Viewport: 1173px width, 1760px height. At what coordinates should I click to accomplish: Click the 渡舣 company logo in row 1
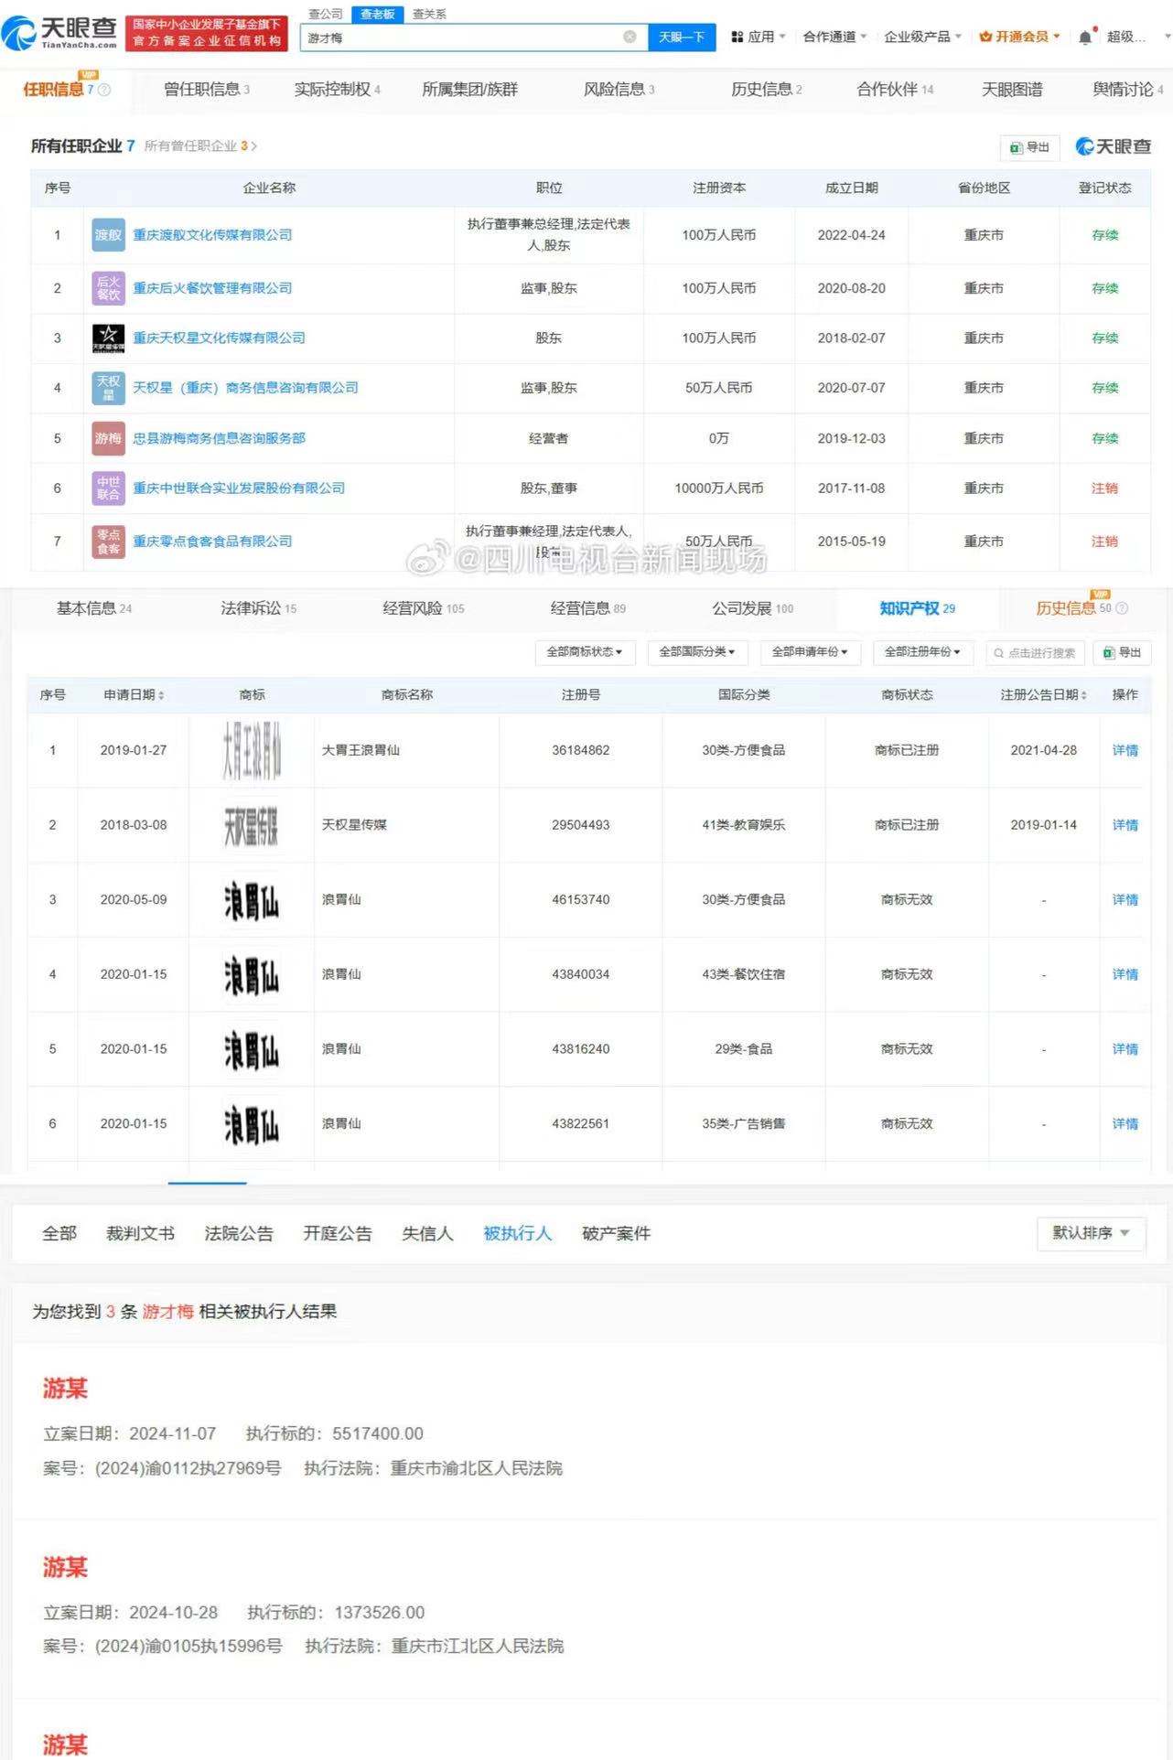point(108,235)
